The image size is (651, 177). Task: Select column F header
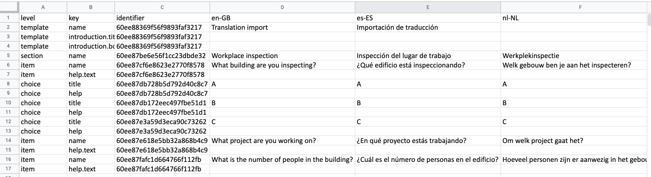click(573, 7)
